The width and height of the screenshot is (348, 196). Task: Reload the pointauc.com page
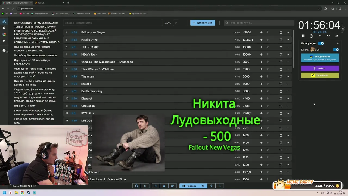[x=13, y=8]
